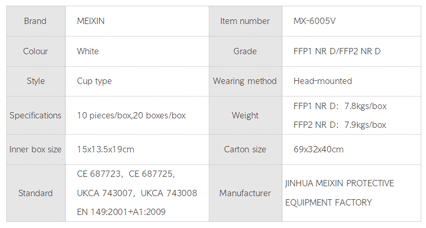Click the Brand label cell
The image size is (426, 228).
click(x=35, y=21)
